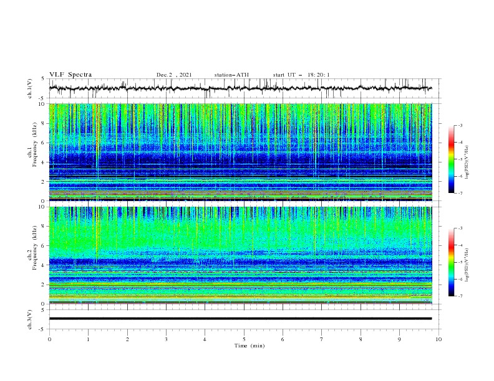Click time axis tick label 10
Screen dimensions: 494x381
(x=438, y=339)
